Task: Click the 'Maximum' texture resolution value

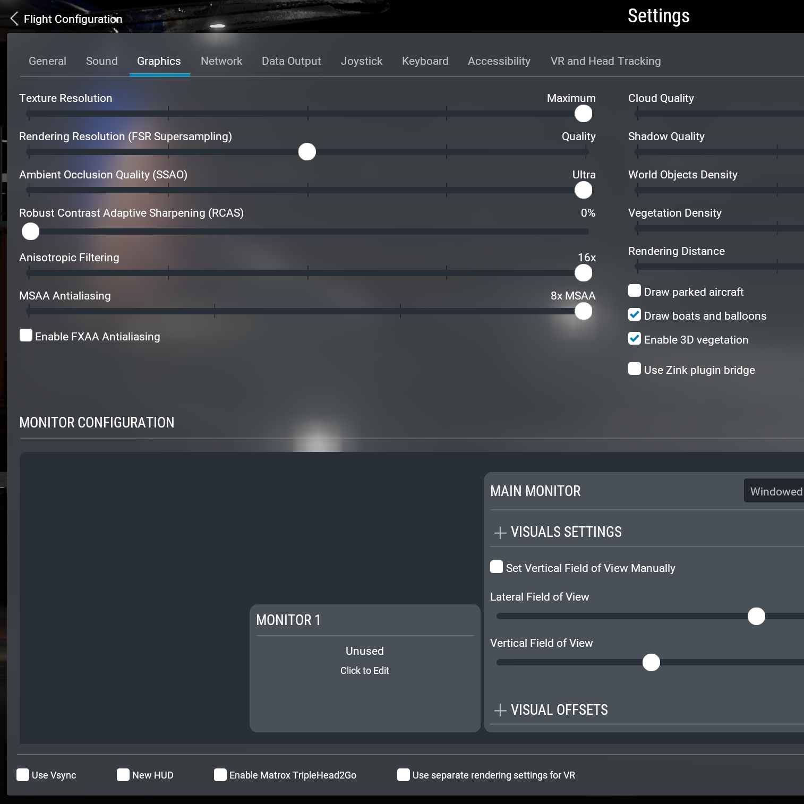Action: point(571,98)
